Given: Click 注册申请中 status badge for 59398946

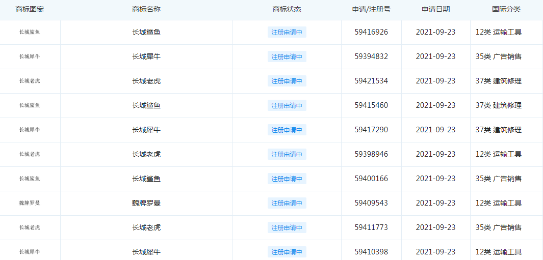Looking at the screenshot, I should [x=287, y=154].
